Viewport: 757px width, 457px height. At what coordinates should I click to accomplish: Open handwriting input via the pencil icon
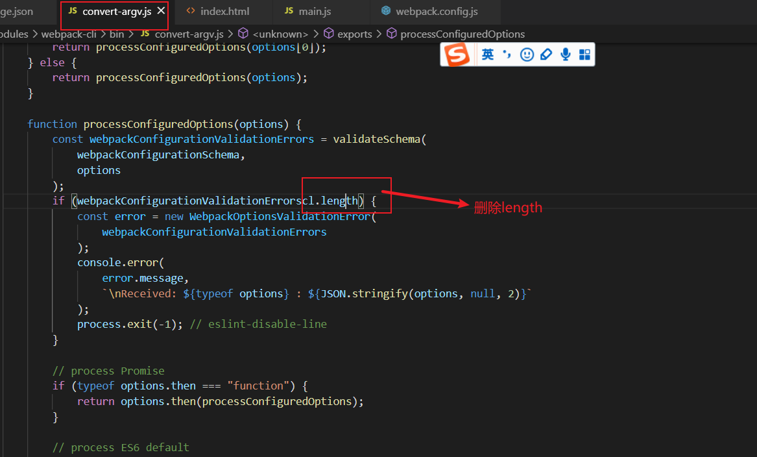546,55
